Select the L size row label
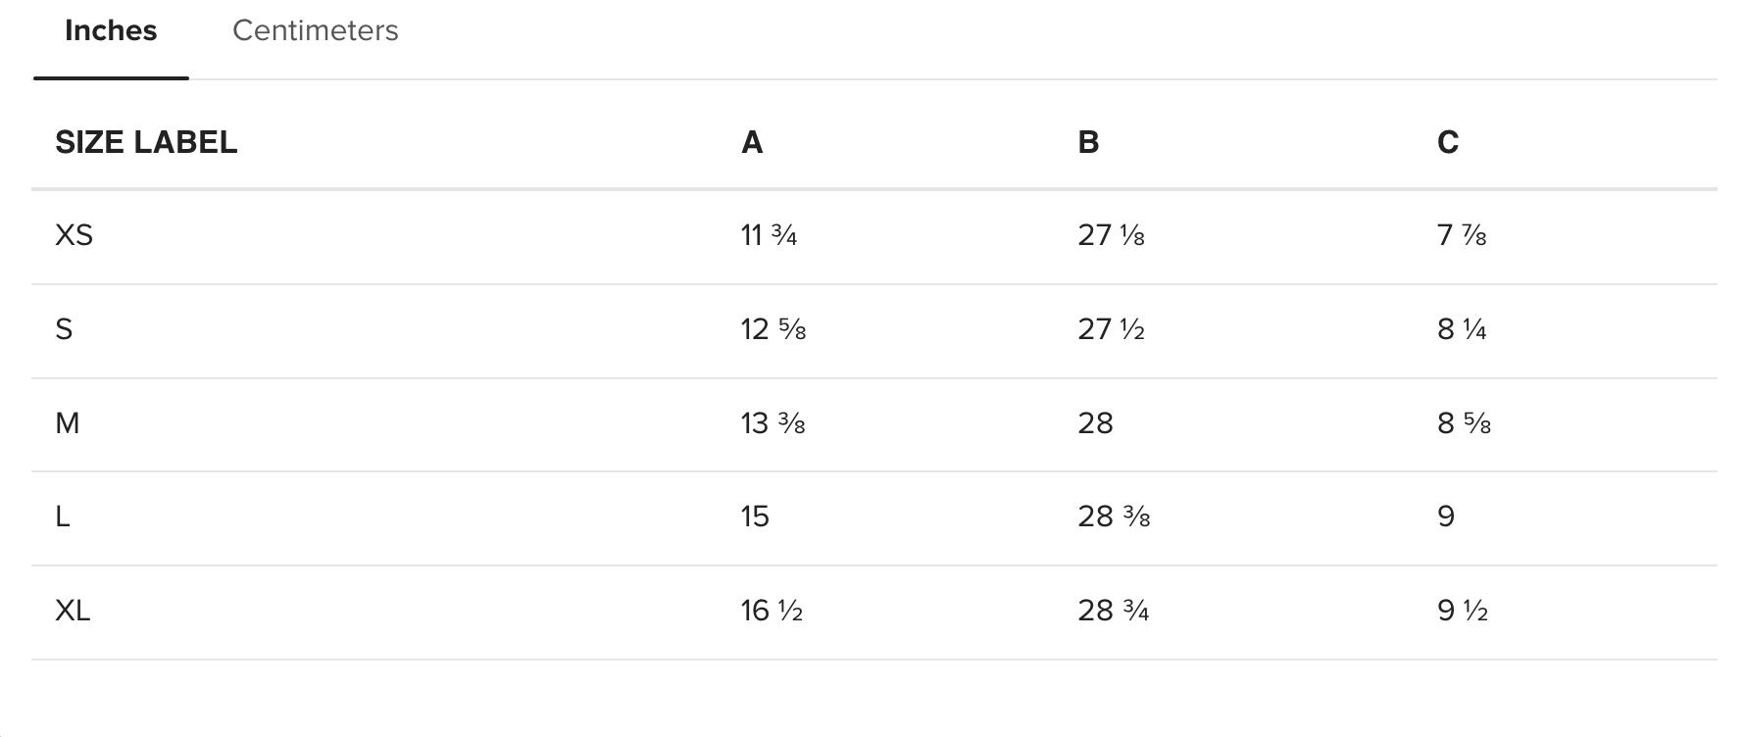The width and height of the screenshot is (1745, 737). [63, 516]
